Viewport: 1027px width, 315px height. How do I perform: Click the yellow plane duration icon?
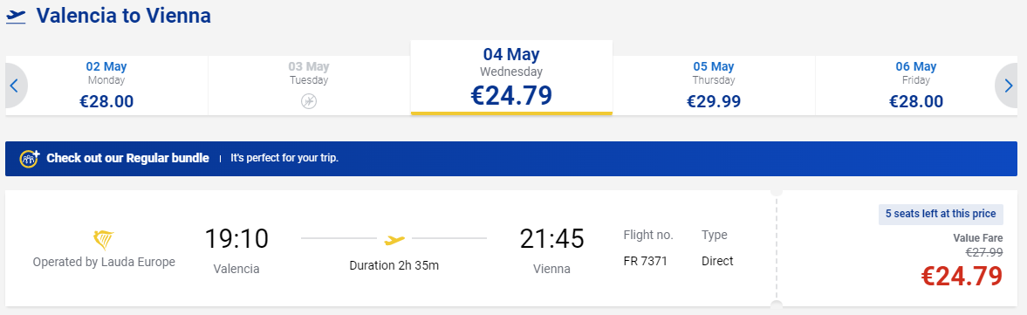click(394, 240)
